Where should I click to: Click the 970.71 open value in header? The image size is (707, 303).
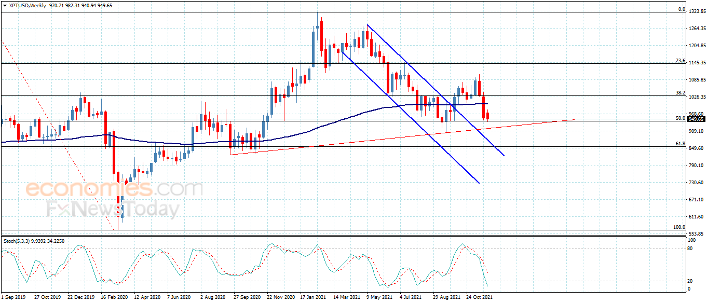click(57, 5)
